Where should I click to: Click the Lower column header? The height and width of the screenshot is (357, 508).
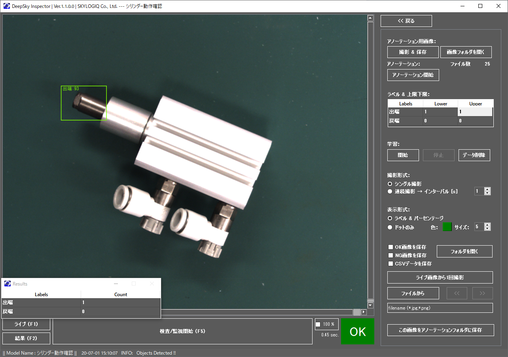pos(441,104)
